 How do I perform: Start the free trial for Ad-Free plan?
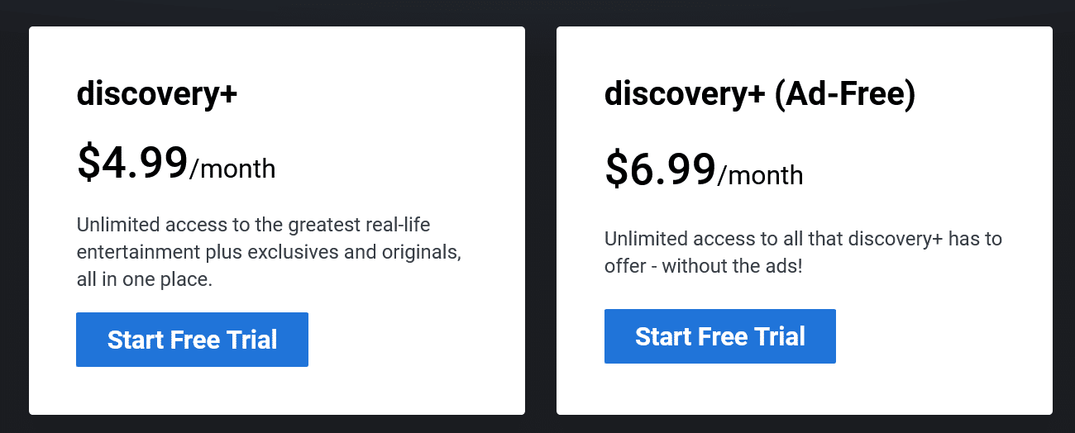coord(719,336)
